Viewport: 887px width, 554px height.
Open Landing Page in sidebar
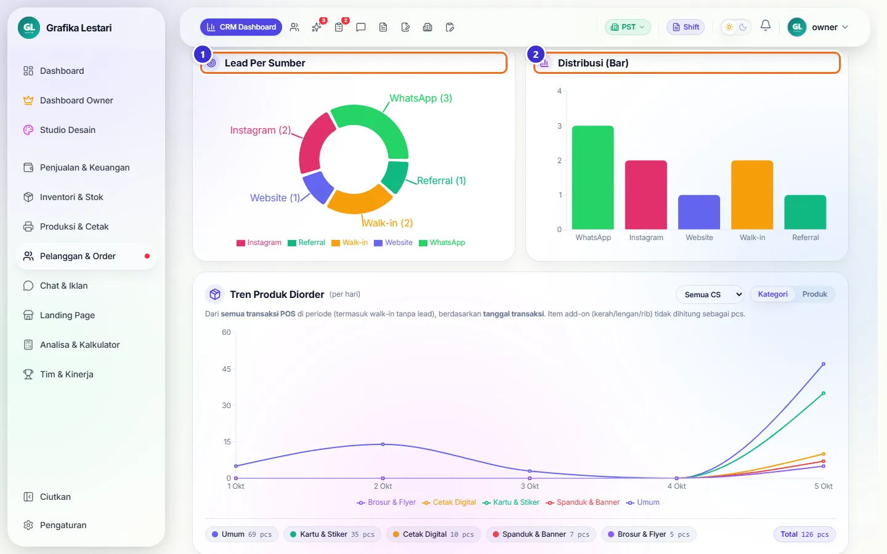click(x=86, y=315)
